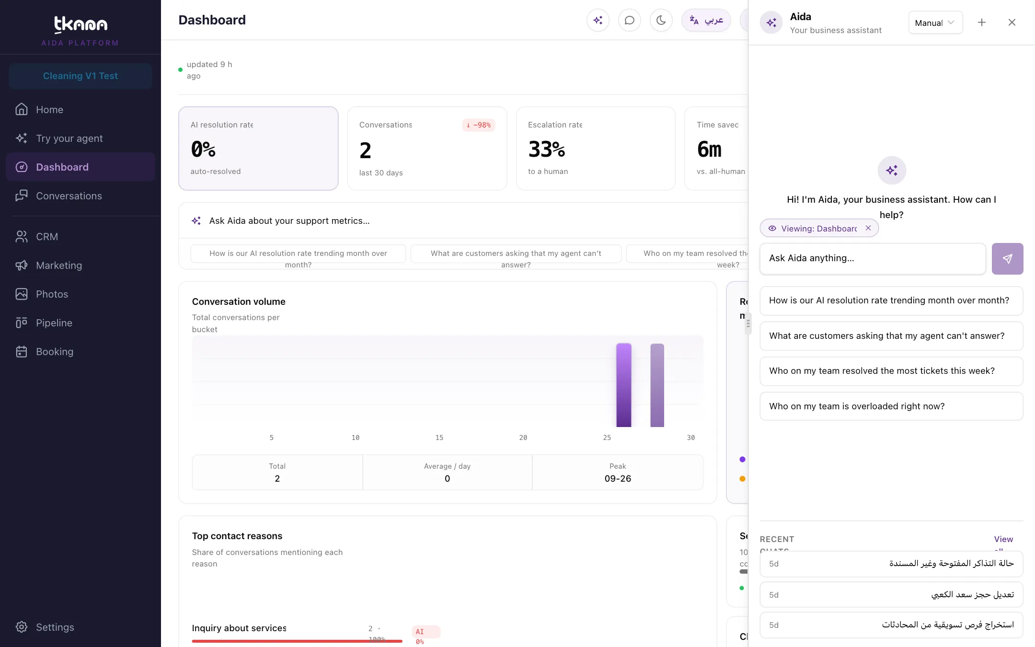The image size is (1035, 647).
Task: Close the Aida assistant panel
Action: point(1012,23)
